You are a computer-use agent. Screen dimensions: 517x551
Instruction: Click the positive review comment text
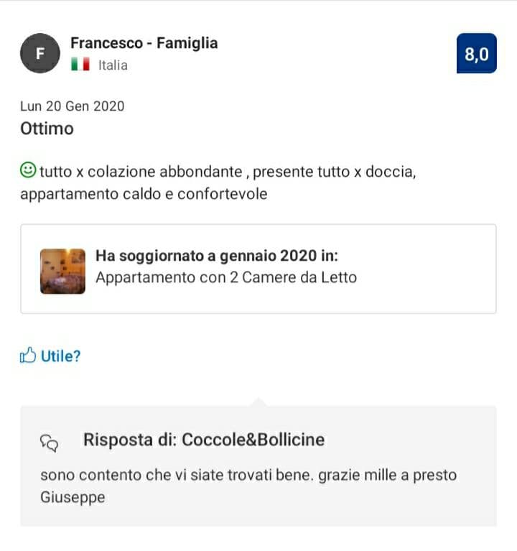pyautogui.click(x=218, y=182)
